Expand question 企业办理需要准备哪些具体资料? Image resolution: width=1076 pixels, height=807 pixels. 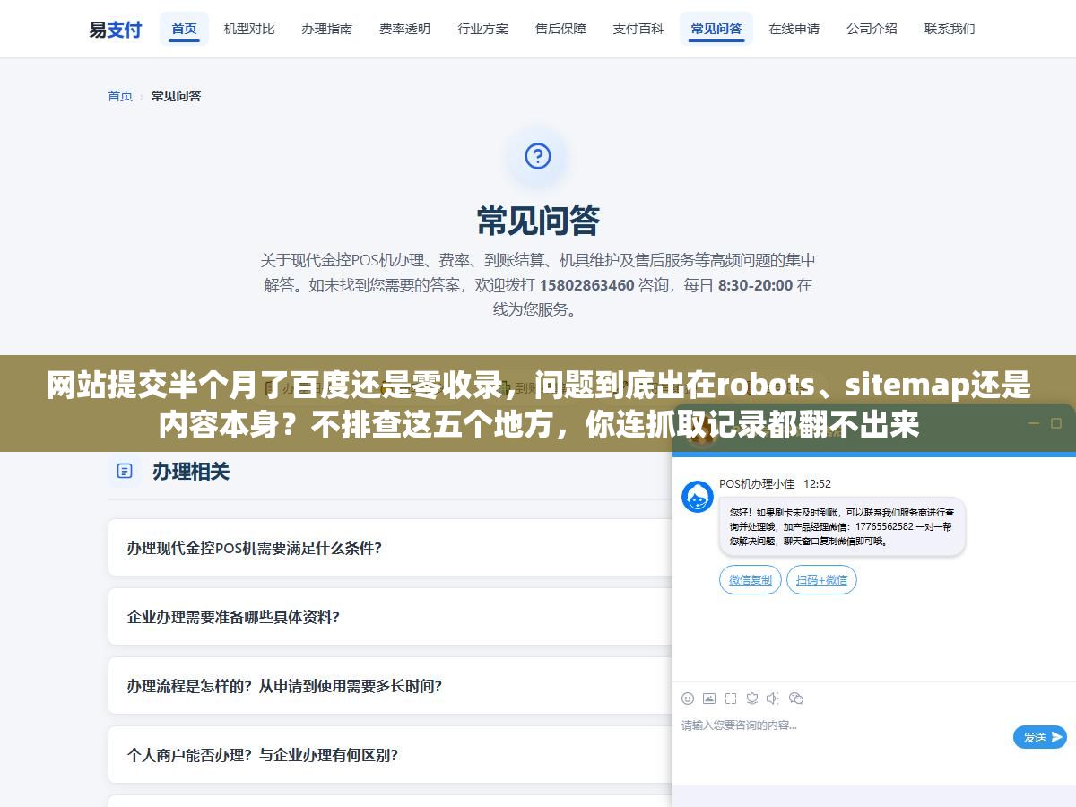point(390,617)
